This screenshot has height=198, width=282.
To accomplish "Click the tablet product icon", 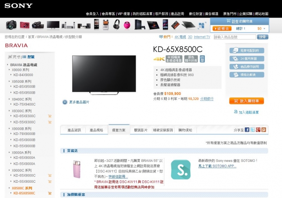I will point(153,25).
